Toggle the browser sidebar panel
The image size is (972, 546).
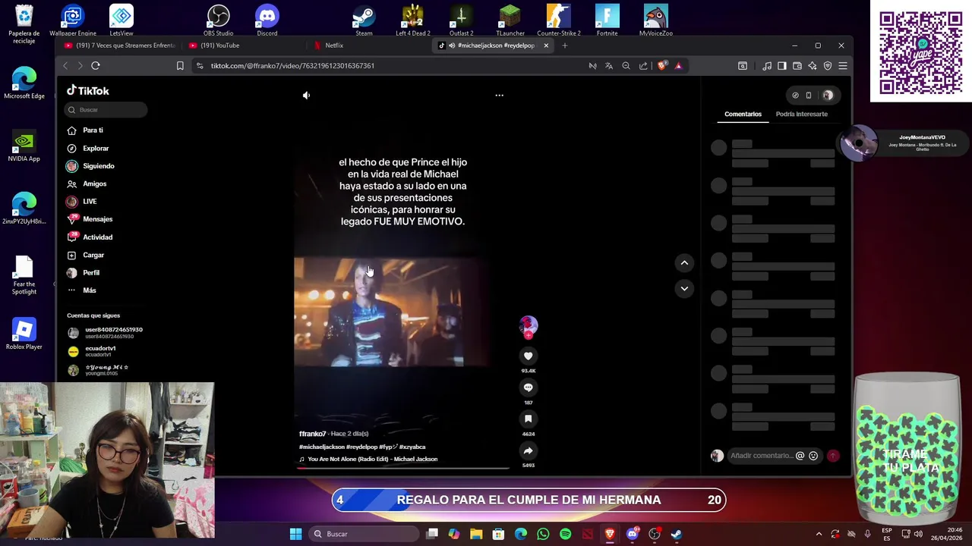[x=782, y=66]
